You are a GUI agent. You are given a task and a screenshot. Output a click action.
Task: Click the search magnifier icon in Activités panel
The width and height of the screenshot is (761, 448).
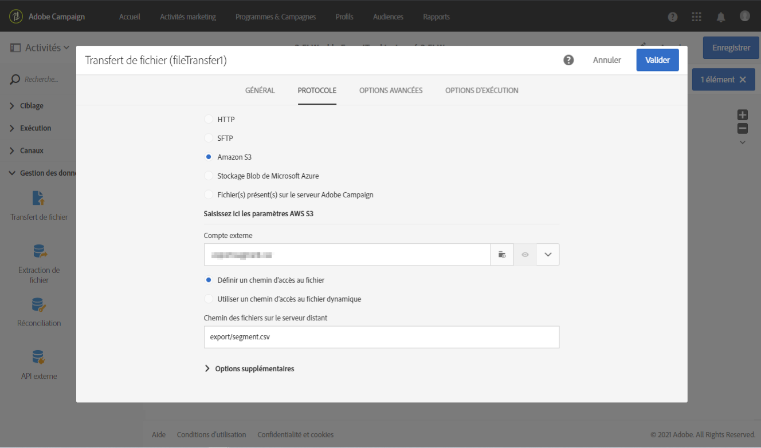15,80
